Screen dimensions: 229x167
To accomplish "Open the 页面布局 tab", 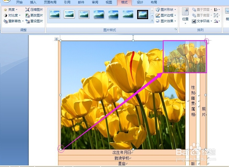I will 50,2.
